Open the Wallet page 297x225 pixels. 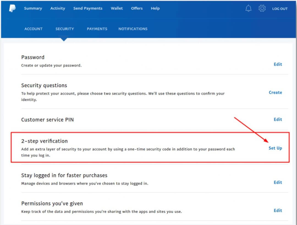point(117,9)
